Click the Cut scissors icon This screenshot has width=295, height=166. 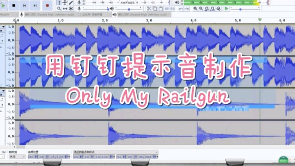(x=149, y=9)
